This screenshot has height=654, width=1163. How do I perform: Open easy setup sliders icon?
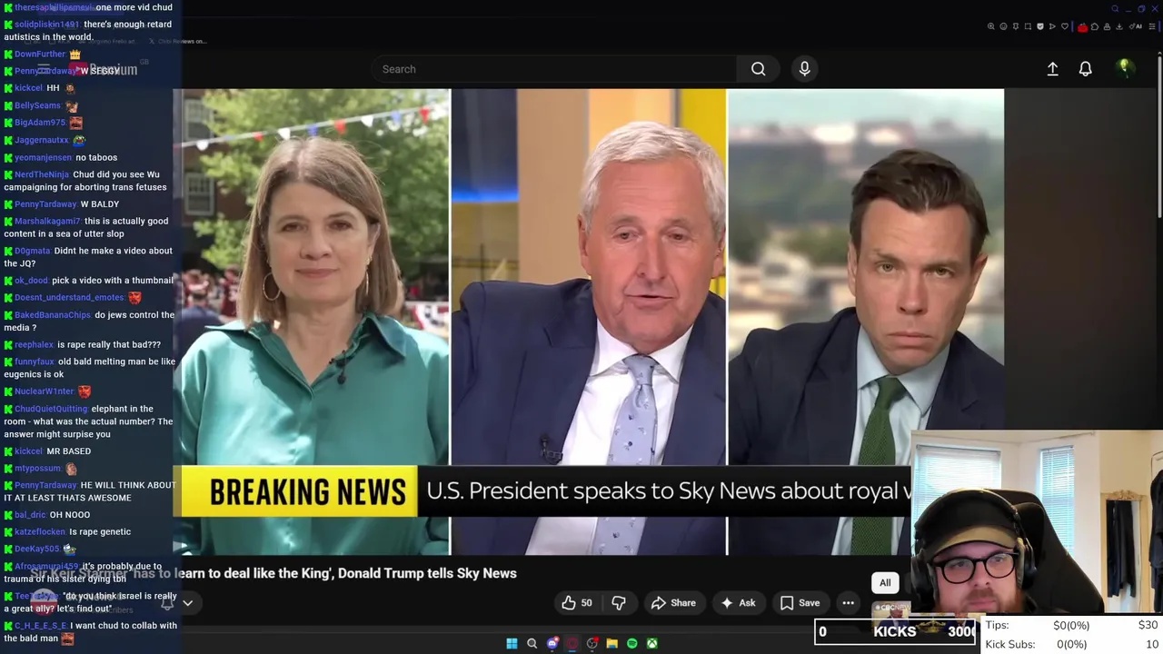(x=1152, y=26)
